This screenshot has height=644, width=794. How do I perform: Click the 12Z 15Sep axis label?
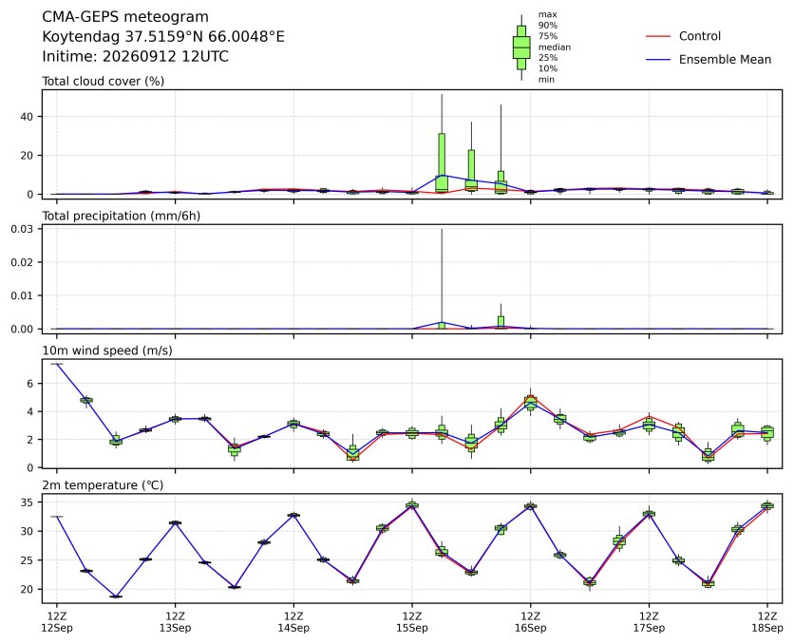411,622
